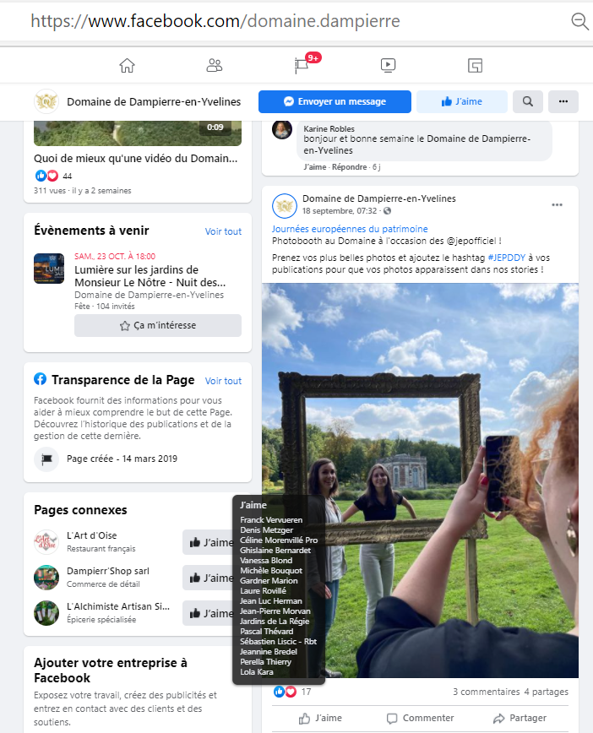Screen dimensions: 593x733
Task: Click Envoyer un message button
Action: point(335,101)
